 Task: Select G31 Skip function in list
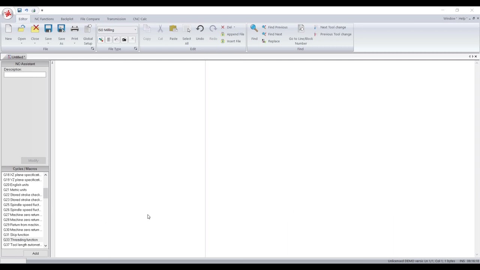(x=16, y=235)
